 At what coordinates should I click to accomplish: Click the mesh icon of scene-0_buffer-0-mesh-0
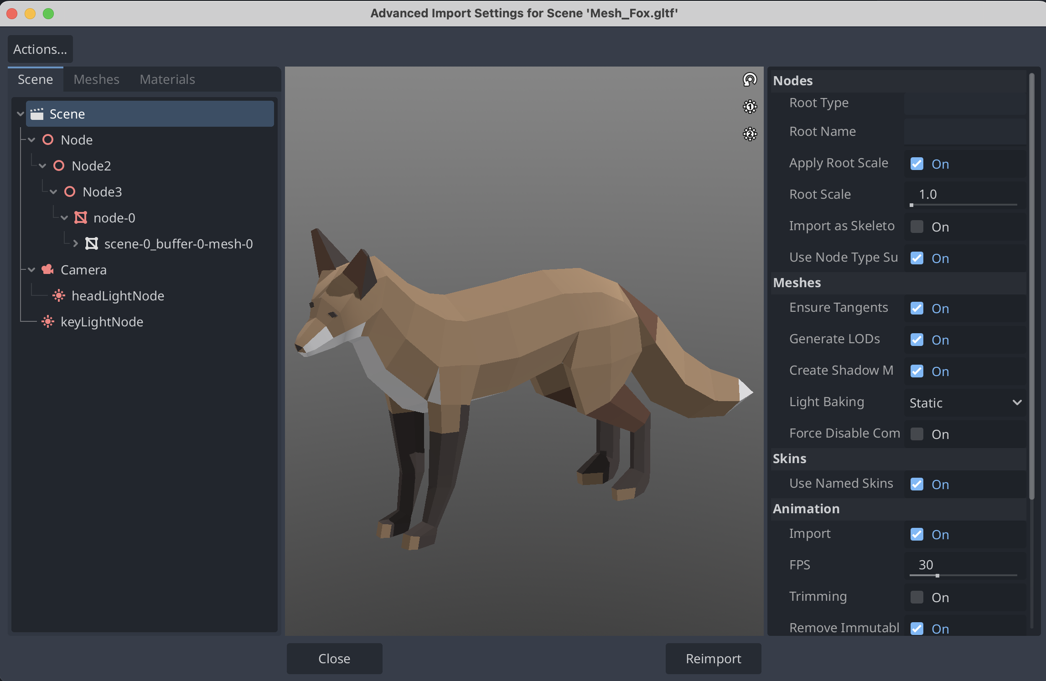coord(92,244)
